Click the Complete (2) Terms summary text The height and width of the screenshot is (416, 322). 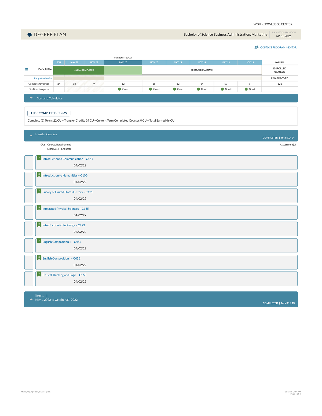(101, 121)
